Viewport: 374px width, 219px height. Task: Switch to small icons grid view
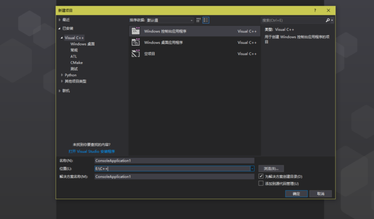(198, 20)
